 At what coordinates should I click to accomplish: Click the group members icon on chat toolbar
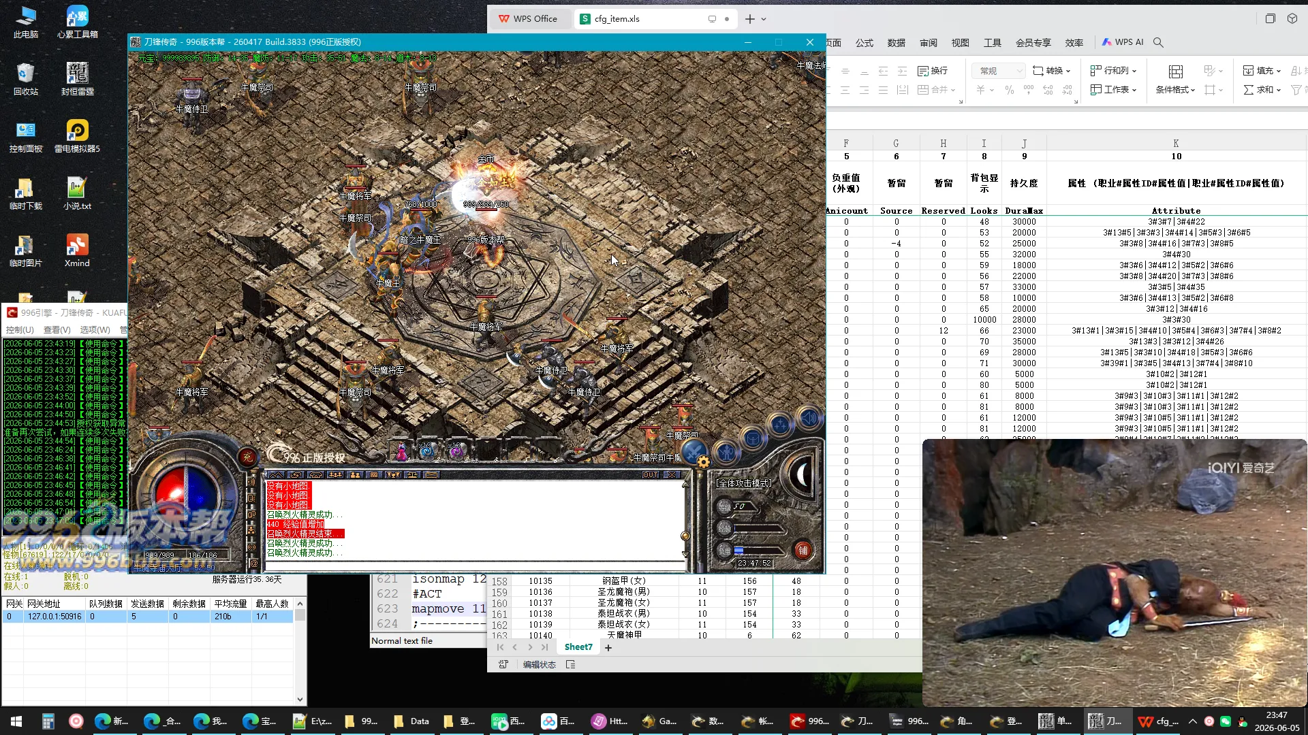334,474
